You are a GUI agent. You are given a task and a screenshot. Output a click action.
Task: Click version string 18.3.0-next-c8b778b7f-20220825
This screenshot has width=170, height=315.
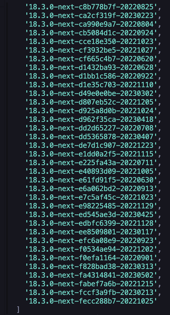coord(91,7)
